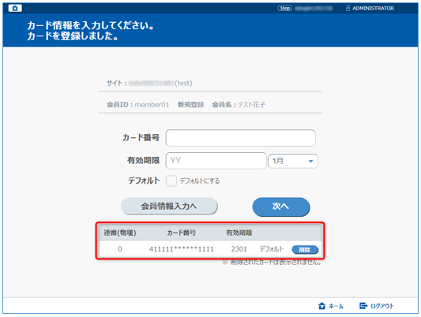421x317 pixels.
Task: Enable the デフォルトにする checkbox
Action: [171, 181]
